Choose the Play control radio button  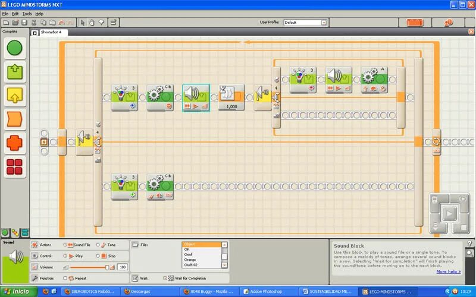tap(65, 256)
